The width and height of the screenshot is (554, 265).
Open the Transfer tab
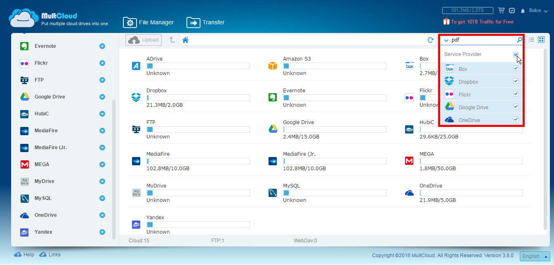(205, 22)
